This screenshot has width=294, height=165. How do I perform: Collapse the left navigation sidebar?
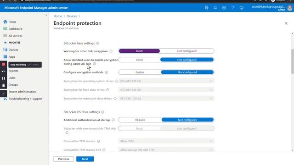pyautogui.click(x=46, y=15)
